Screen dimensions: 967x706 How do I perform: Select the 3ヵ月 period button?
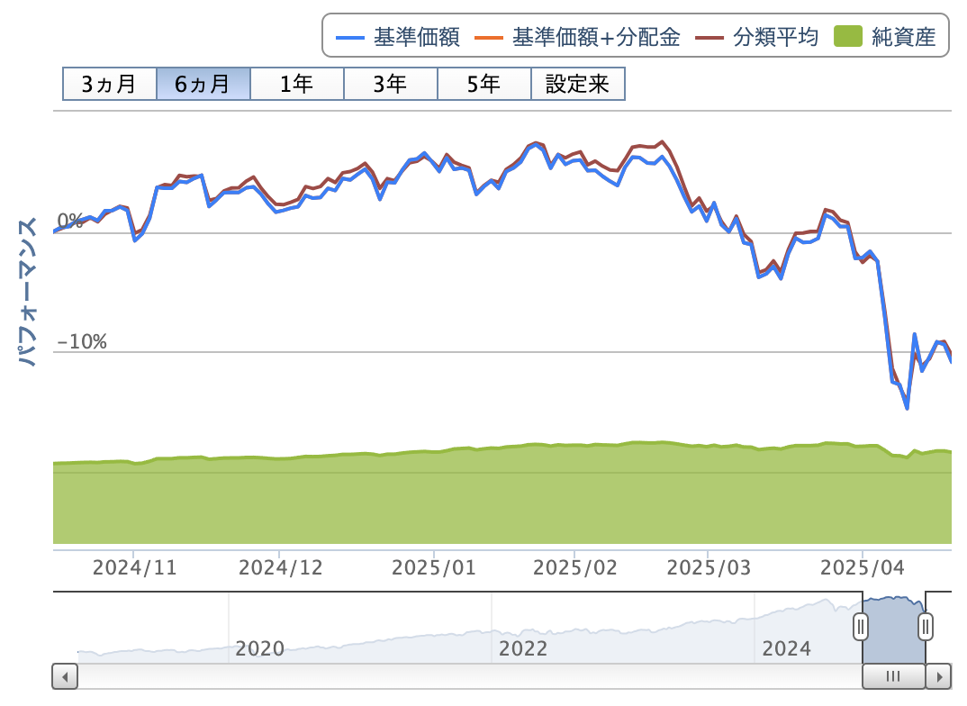point(109,84)
